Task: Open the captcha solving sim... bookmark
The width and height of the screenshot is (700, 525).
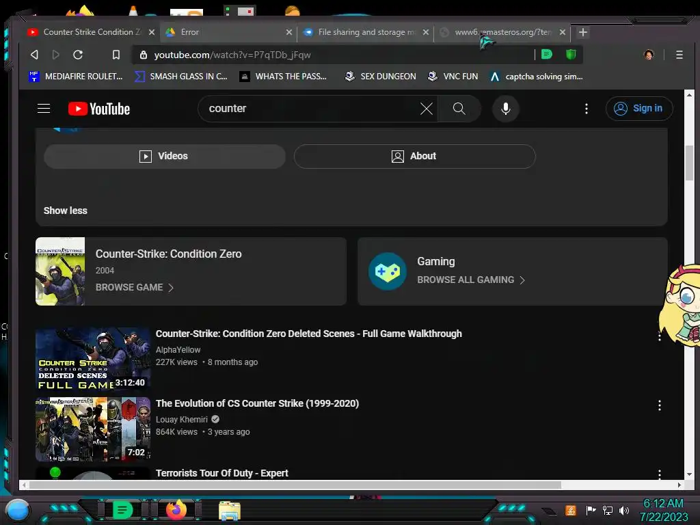Action: (536, 77)
